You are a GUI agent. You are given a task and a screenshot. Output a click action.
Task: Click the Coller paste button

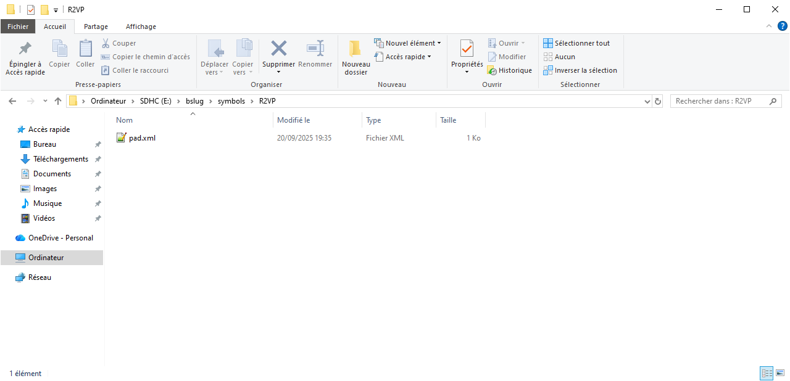[85, 54]
